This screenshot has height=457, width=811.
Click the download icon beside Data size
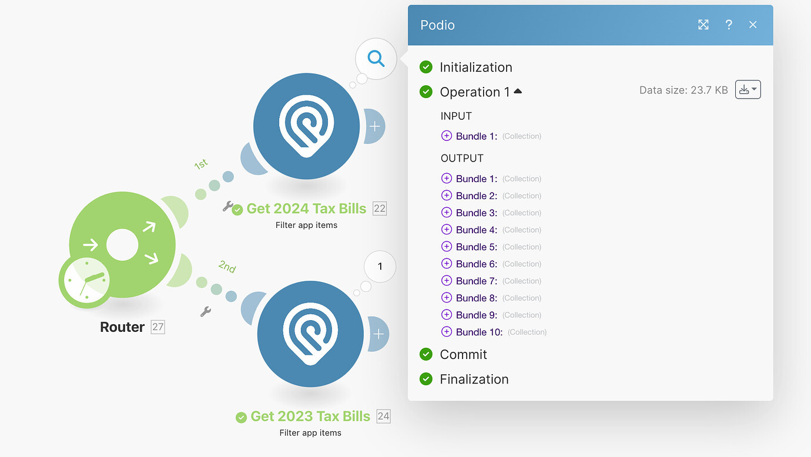point(745,89)
